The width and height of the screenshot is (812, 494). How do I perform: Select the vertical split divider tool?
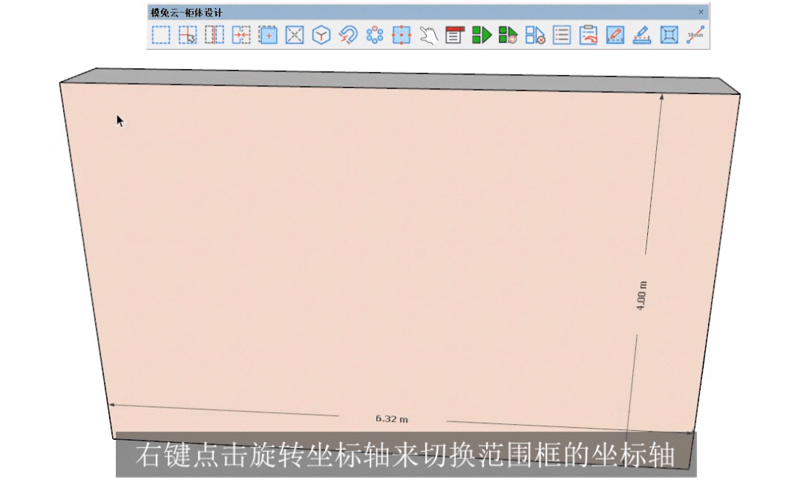click(x=214, y=35)
